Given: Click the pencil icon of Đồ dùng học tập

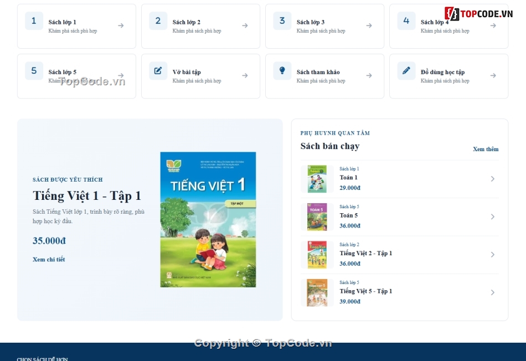Looking at the screenshot, I should click(406, 71).
